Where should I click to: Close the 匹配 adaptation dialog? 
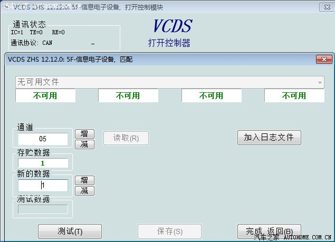[x=324, y=60]
